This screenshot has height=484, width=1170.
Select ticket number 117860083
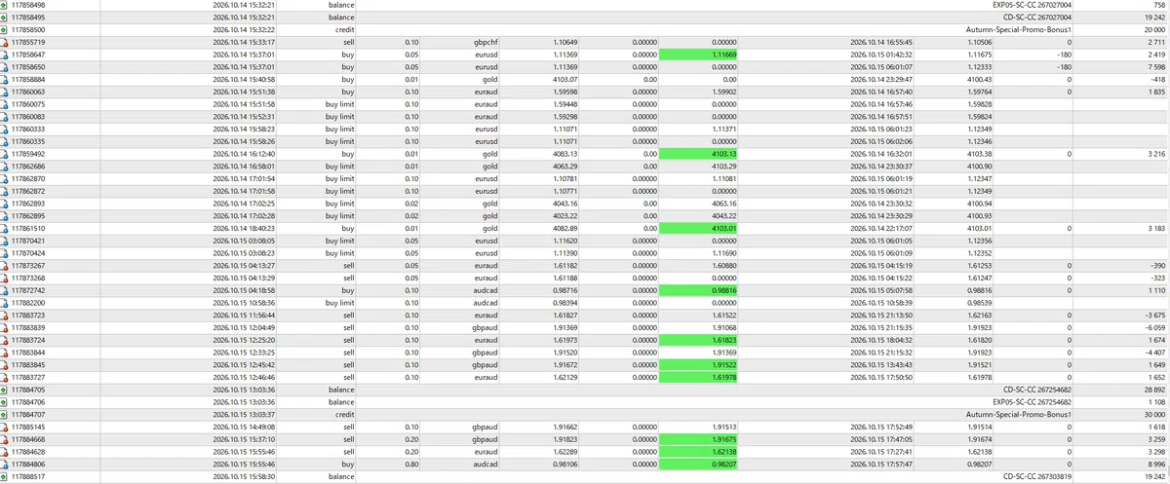click(x=29, y=117)
